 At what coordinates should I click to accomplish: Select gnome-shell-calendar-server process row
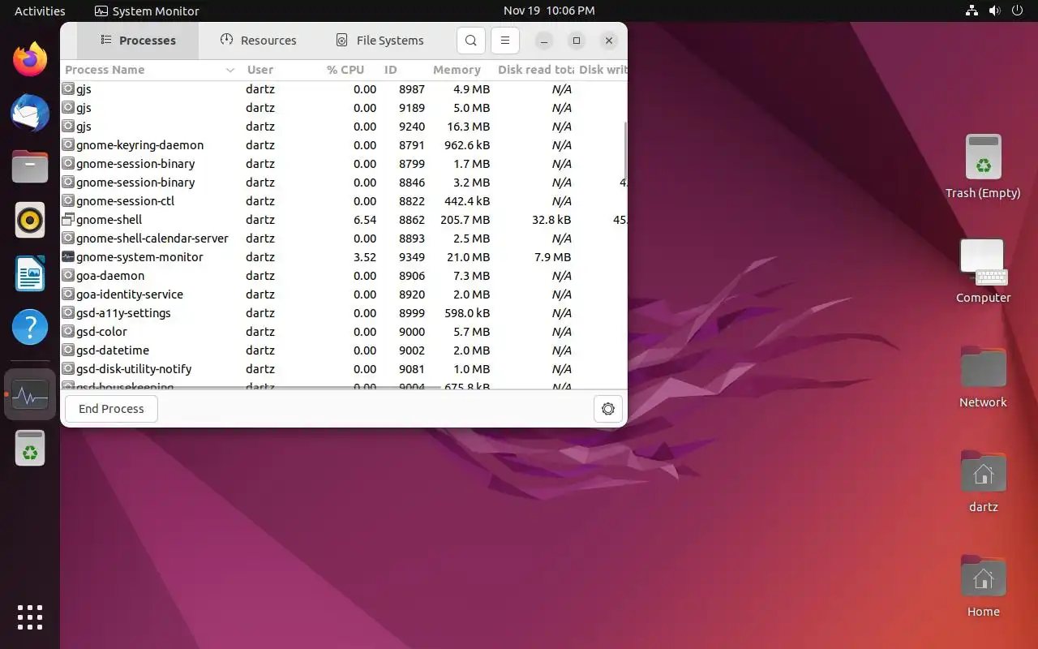point(344,239)
